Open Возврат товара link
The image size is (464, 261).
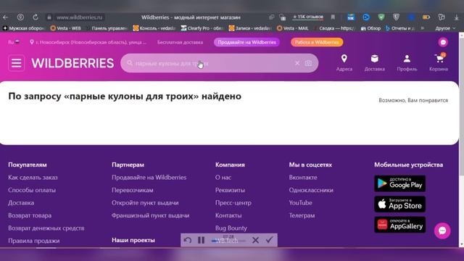click(x=30, y=216)
